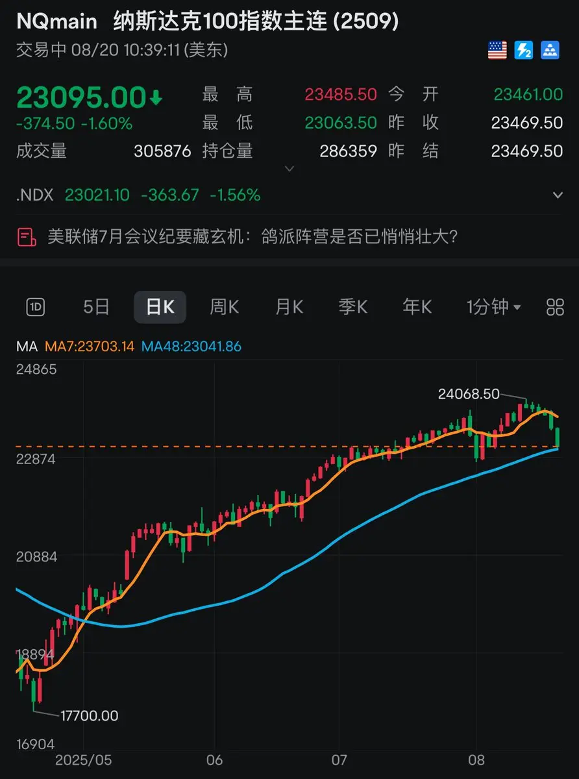Tap the MA7:23703.14 indicator value
579x779 pixels.
(90, 347)
